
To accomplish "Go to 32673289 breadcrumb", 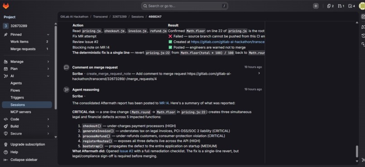I will click(120, 17).
